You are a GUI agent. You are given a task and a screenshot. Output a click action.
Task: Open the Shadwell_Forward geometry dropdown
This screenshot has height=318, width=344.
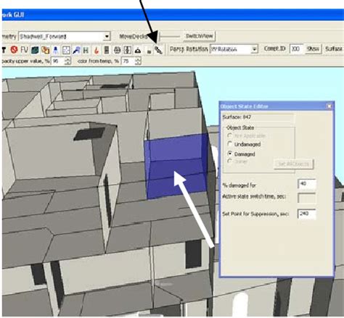pyautogui.click(x=107, y=36)
